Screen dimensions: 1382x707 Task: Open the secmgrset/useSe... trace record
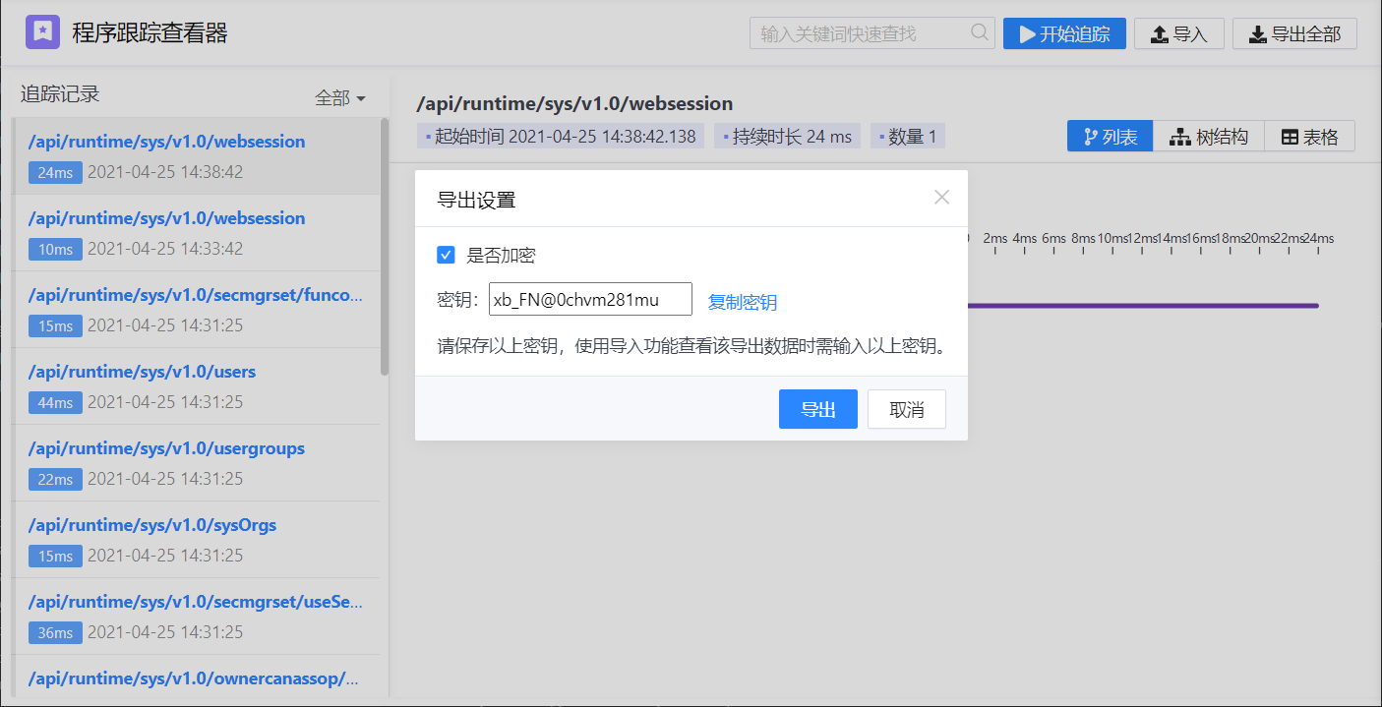tap(196, 617)
